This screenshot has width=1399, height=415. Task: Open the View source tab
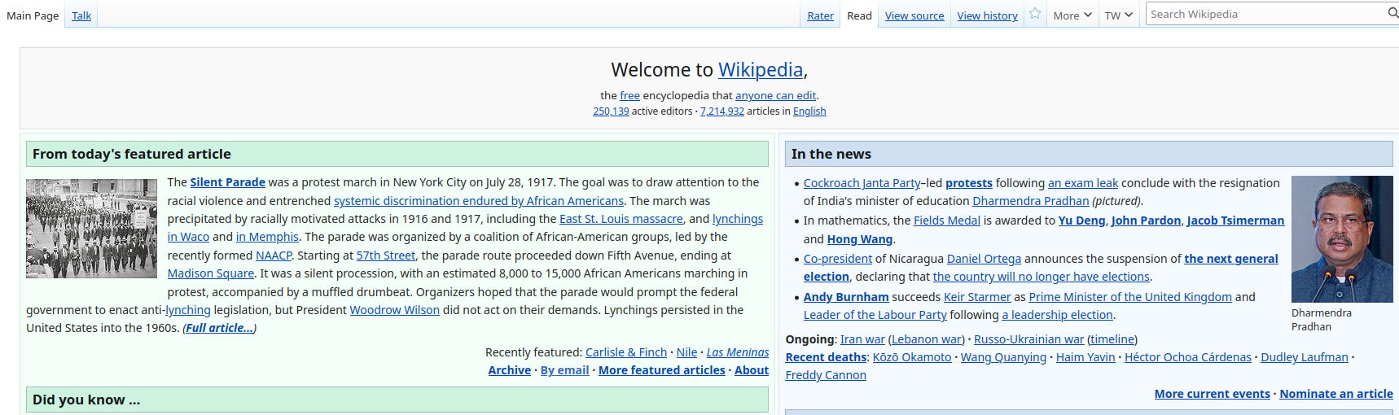(914, 15)
